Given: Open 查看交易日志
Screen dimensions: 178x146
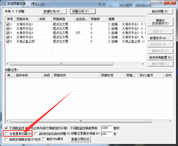Looking at the screenshot, I should click(x=80, y=139).
